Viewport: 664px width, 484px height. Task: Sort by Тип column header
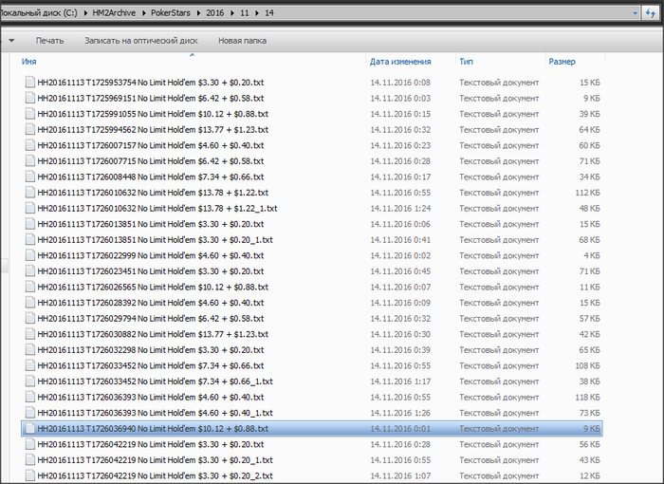[466, 62]
